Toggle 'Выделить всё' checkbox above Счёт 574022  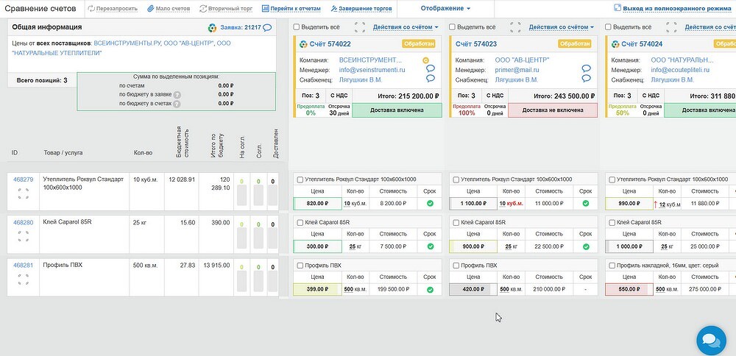coord(297,27)
